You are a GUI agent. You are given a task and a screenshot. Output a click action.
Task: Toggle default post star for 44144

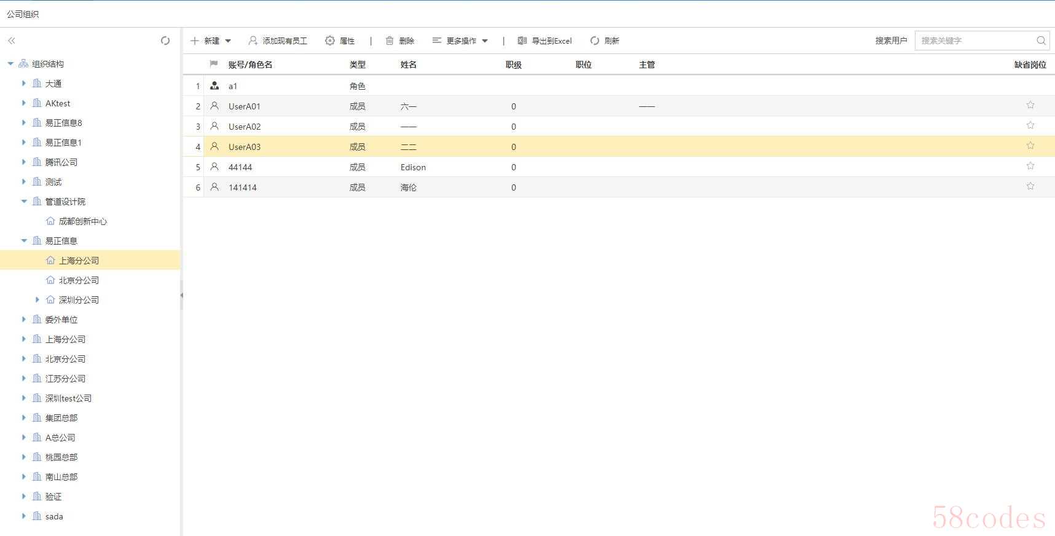1030,166
